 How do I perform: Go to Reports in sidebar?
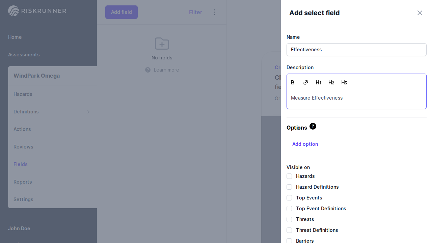tap(23, 182)
